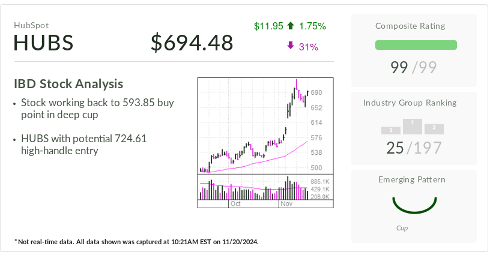Click the green Composite Rating bar
This screenshot has height=258, width=490.
click(x=416, y=45)
